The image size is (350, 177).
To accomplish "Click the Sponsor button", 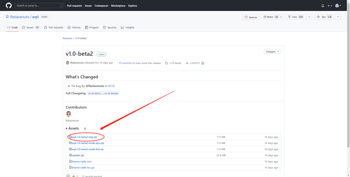I will 251,17.
